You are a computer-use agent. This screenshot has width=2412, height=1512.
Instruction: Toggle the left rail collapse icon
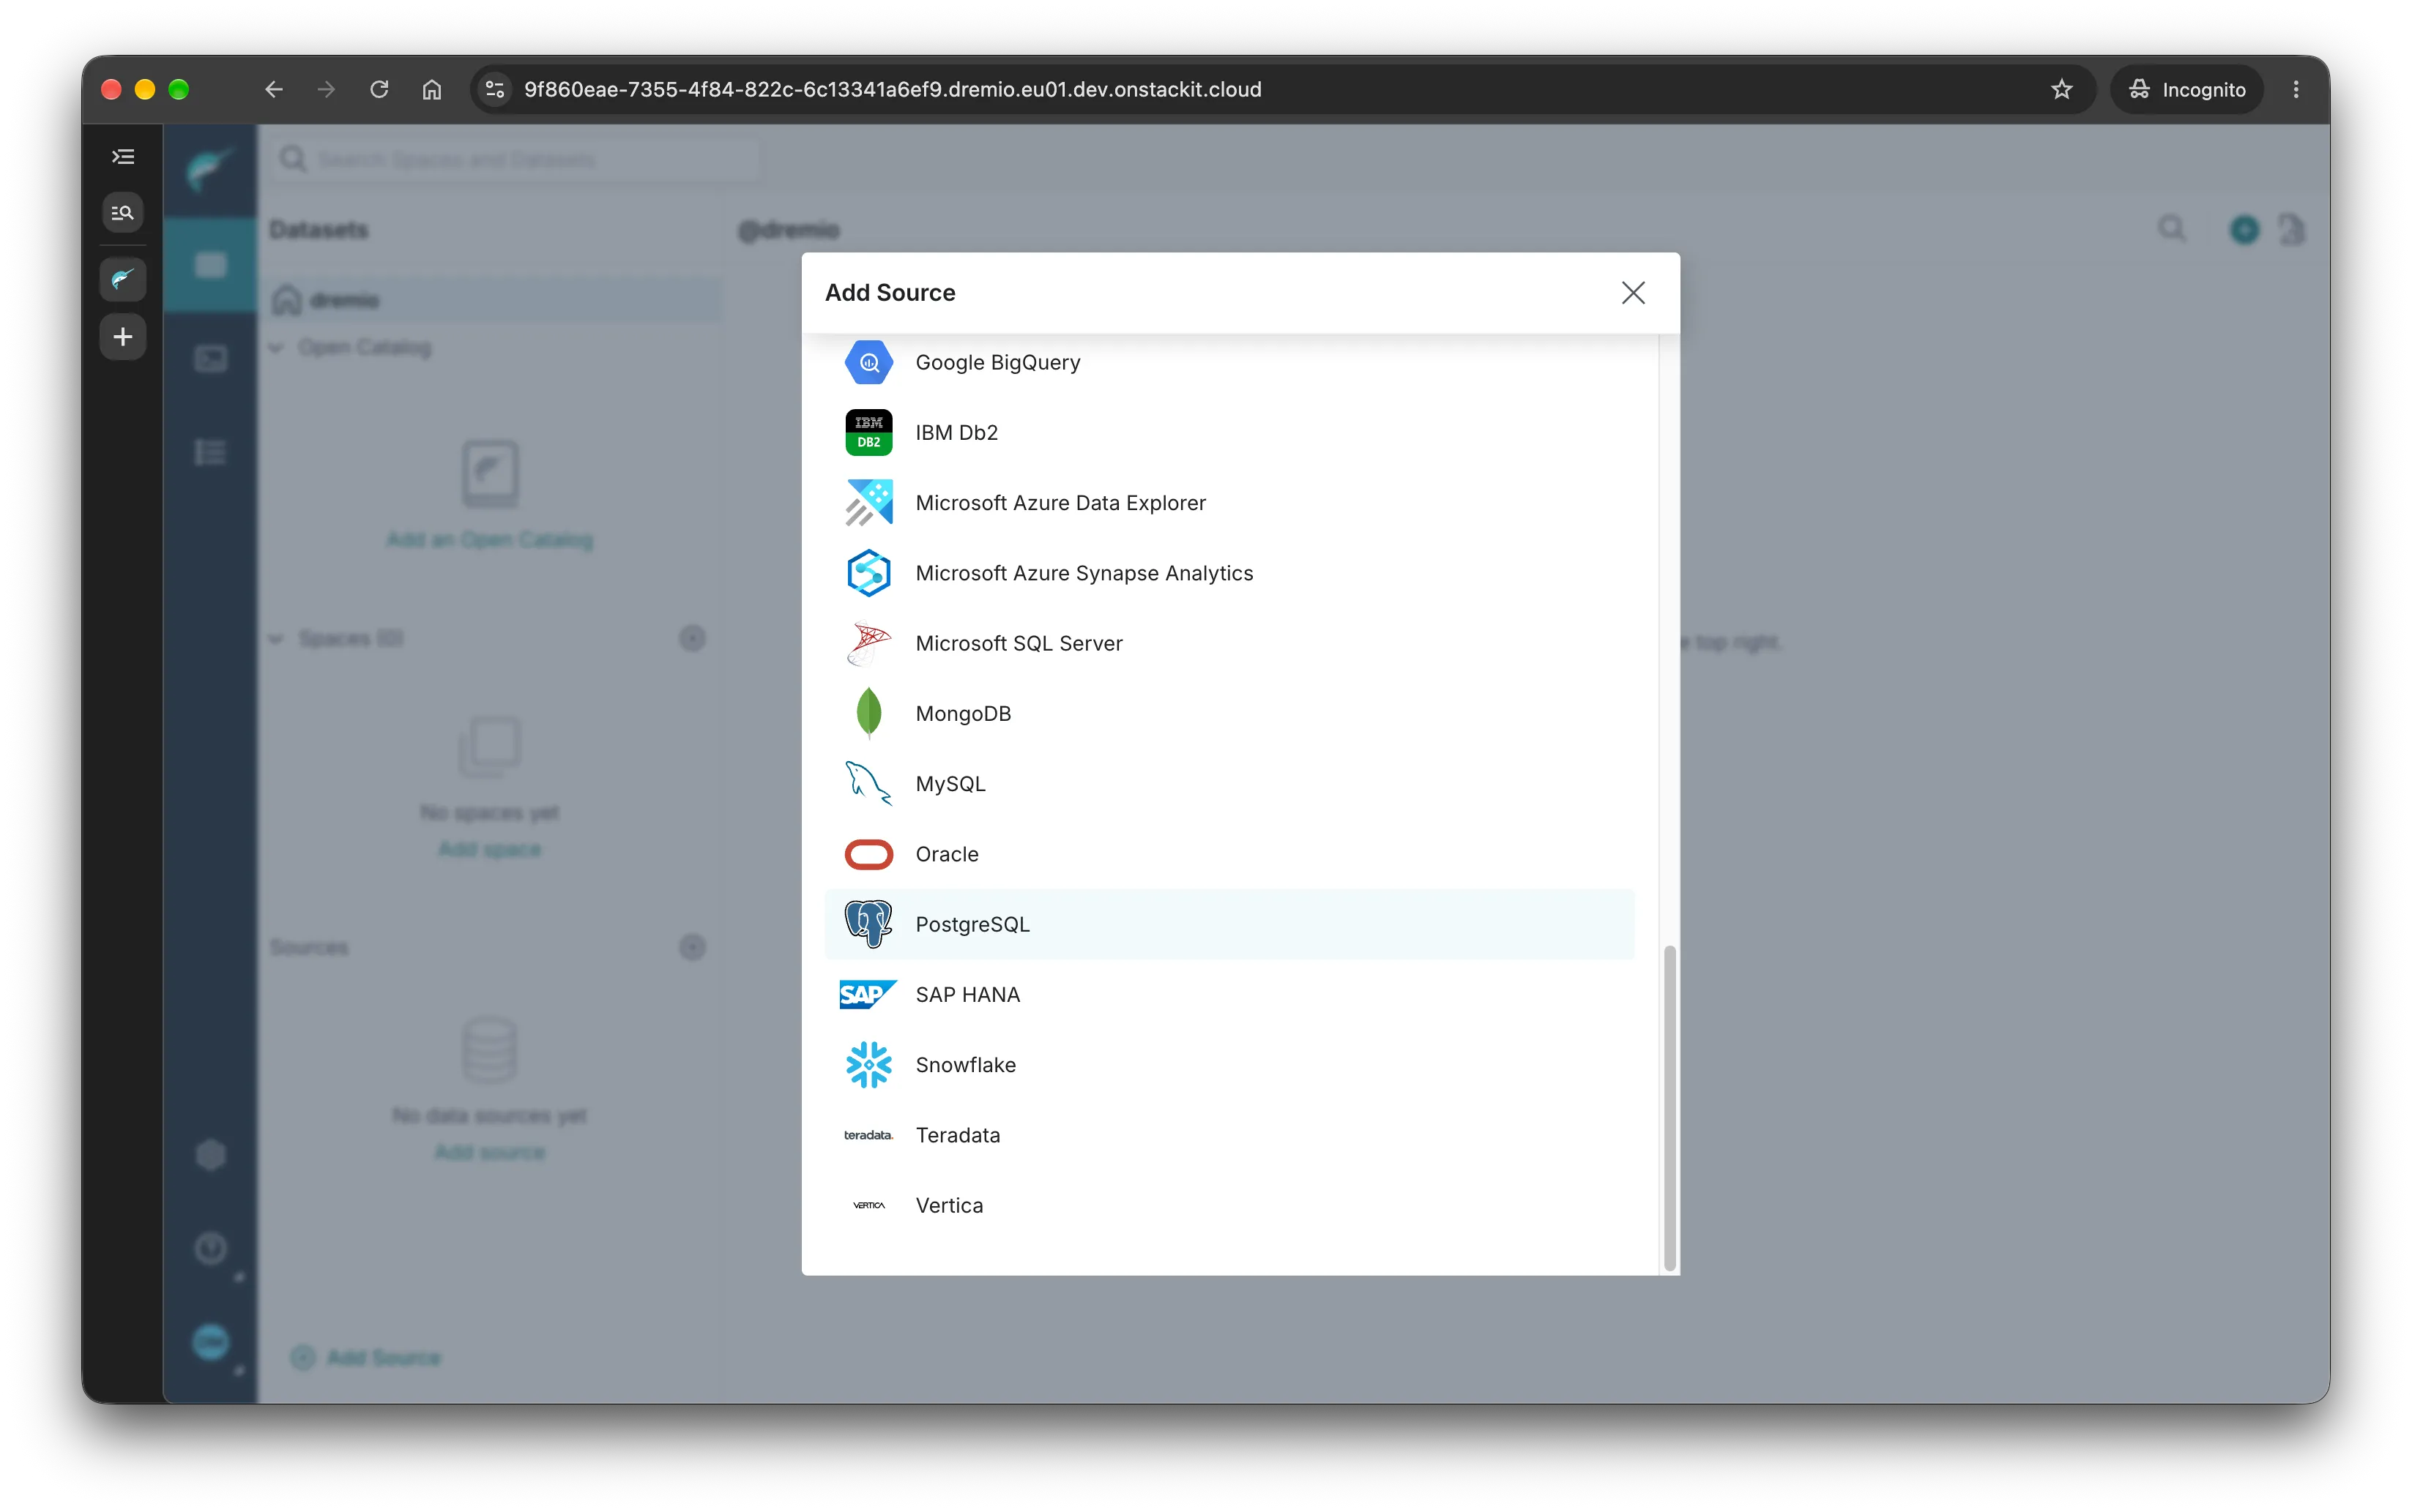123,156
